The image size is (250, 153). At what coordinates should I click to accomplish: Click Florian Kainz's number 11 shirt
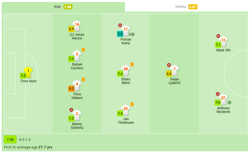126,30
